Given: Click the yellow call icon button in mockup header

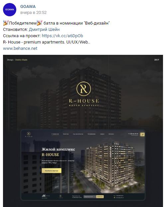Looking at the screenshot, I should point(142,134).
